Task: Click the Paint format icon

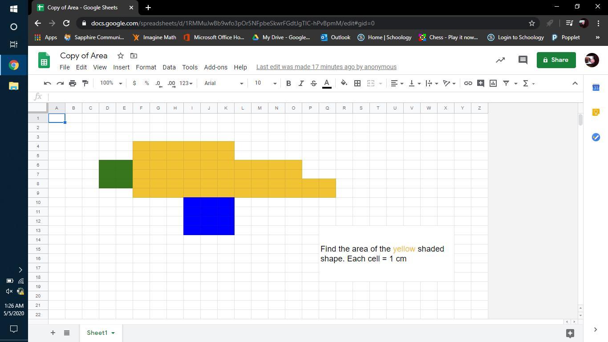Action: point(85,83)
